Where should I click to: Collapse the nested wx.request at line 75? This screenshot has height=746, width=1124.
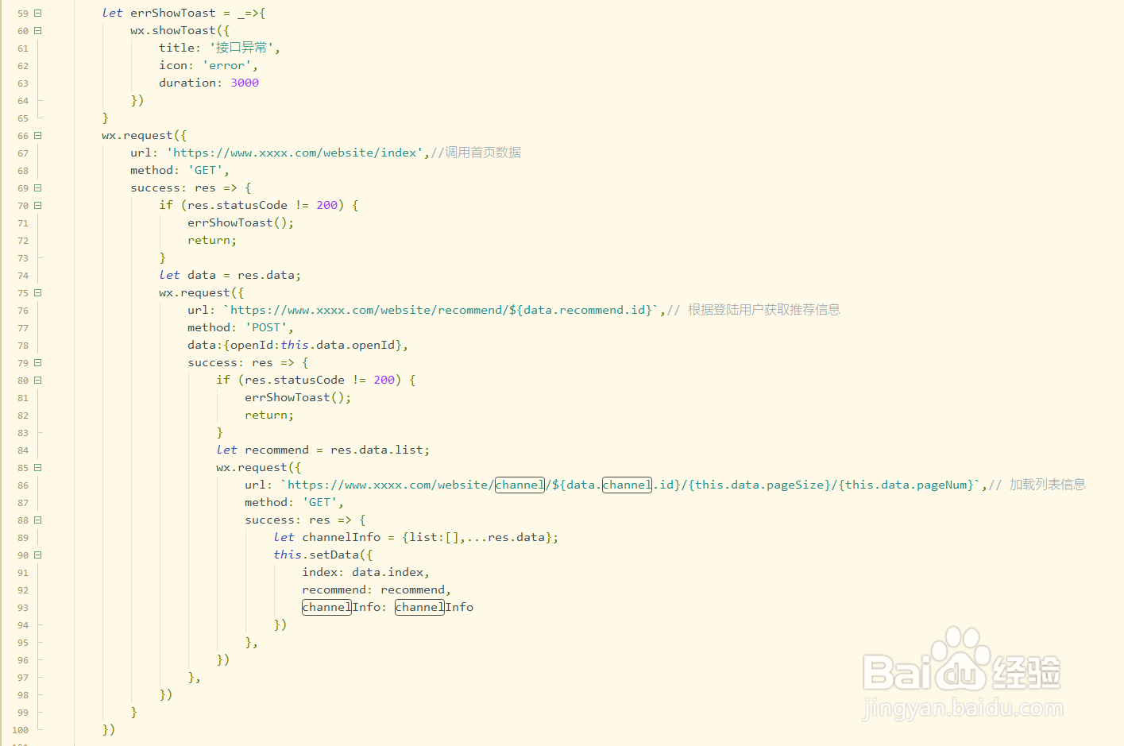pos(37,293)
